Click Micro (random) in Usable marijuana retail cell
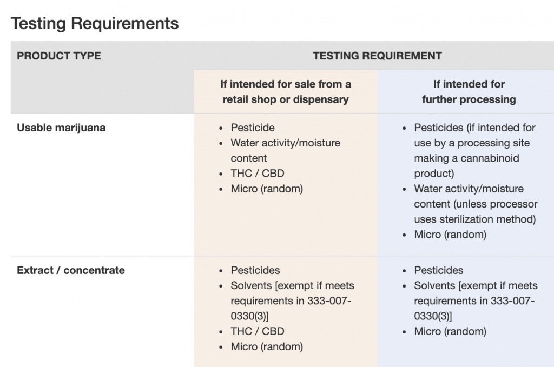554x367 pixels. [267, 189]
